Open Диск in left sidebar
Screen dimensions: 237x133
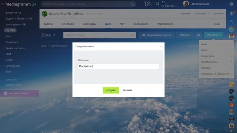(8, 36)
